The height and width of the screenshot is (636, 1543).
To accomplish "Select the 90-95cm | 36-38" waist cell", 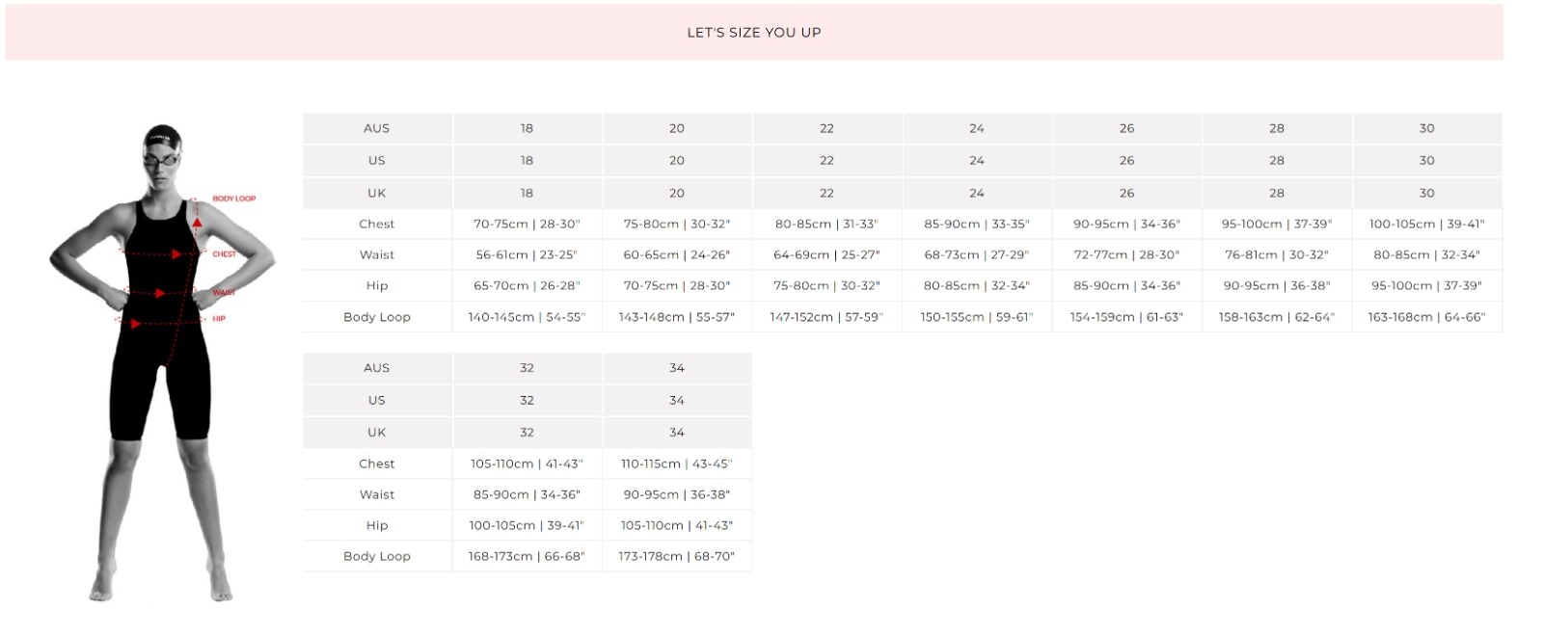I will [676, 495].
